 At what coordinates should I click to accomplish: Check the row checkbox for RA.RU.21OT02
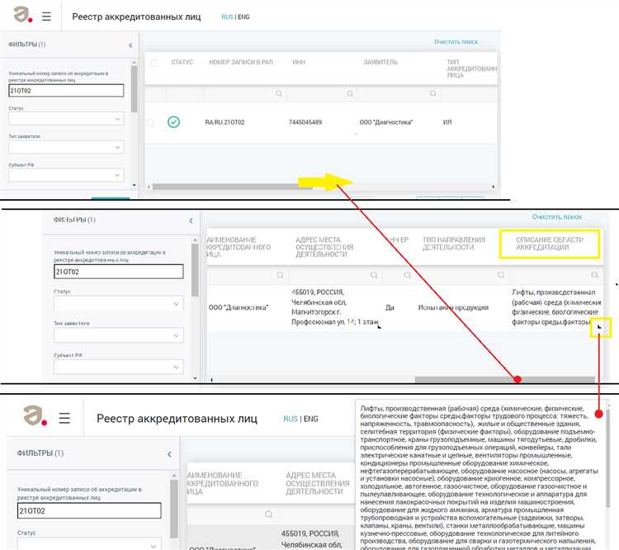pyautogui.click(x=150, y=122)
